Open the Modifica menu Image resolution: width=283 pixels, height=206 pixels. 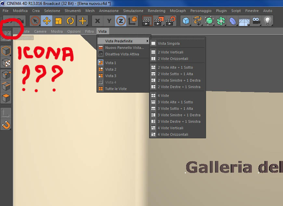[20, 11]
